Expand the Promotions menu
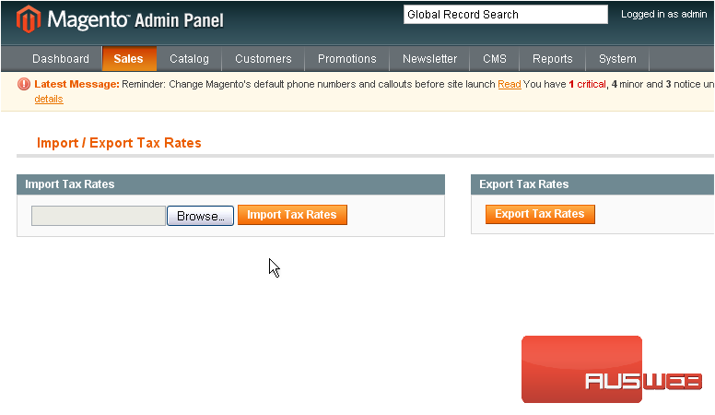 346,59
